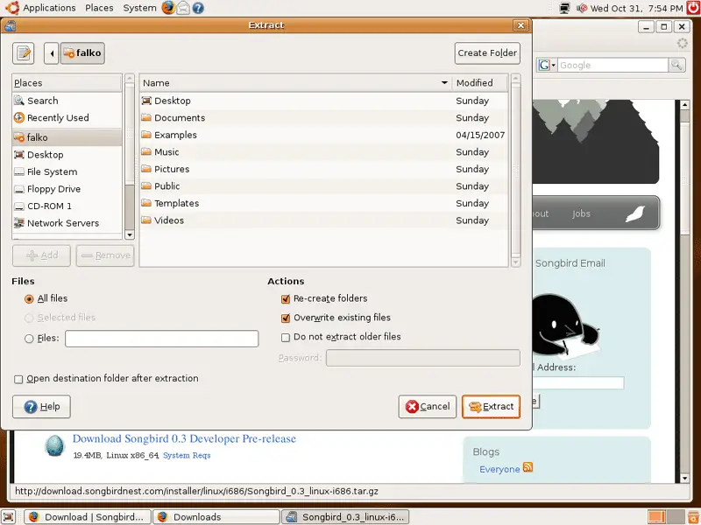Click Download Songbird 0.3 Developer Pre-release link
This screenshot has height=525, width=701.
184,439
